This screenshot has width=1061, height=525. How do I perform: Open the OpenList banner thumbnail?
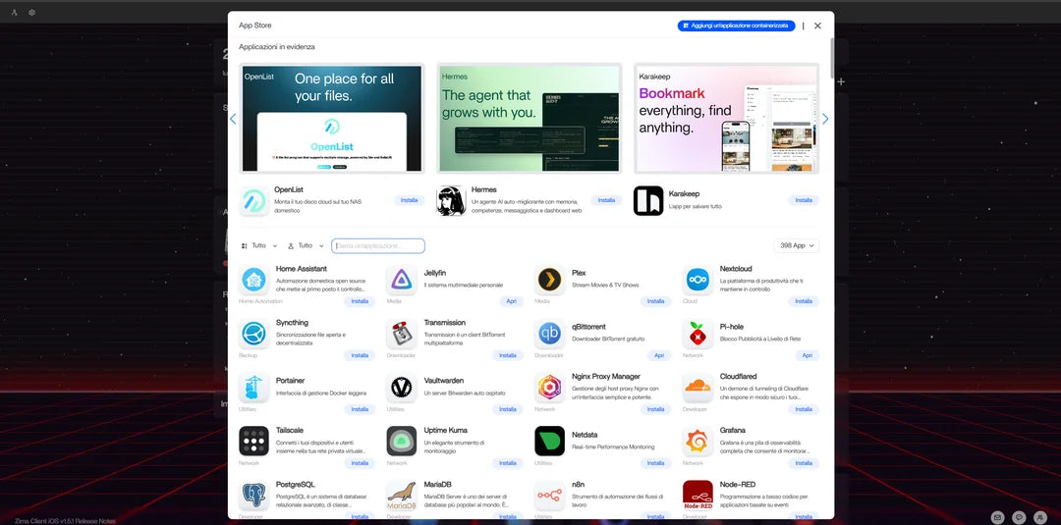332,118
